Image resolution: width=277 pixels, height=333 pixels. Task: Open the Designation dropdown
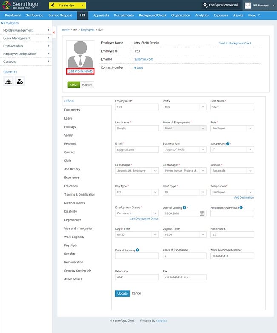point(232,192)
